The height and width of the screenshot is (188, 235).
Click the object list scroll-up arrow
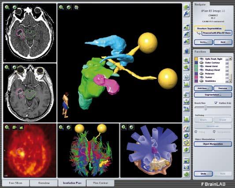[x=230, y=58]
